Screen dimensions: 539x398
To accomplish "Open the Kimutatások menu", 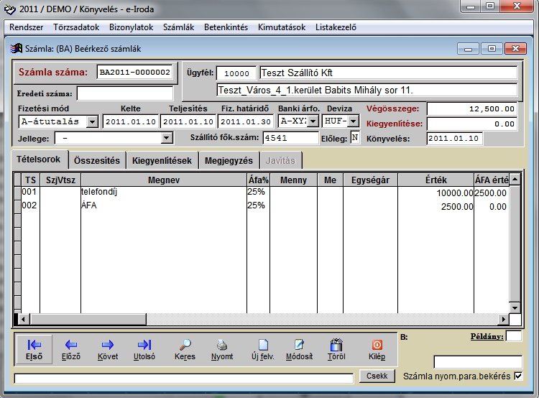I will (x=282, y=27).
